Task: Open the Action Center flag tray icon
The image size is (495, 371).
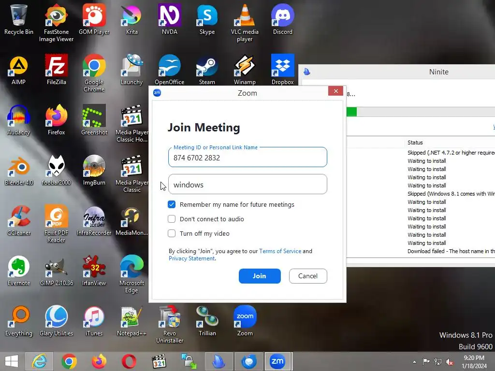Action: click(x=426, y=362)
